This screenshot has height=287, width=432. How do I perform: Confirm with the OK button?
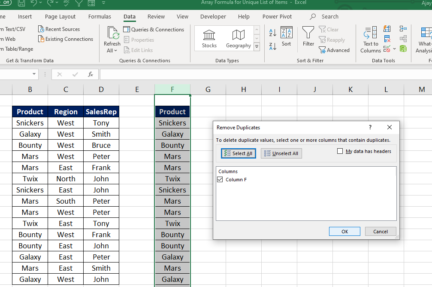point(344,232)
